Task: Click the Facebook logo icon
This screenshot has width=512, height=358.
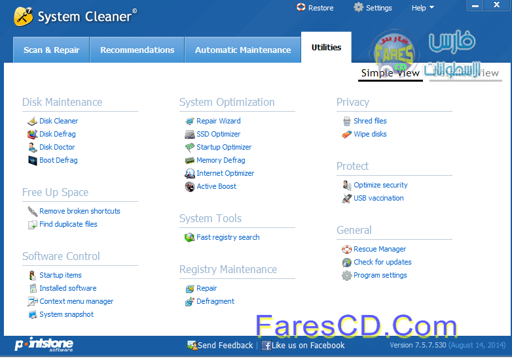Action: 266,346
